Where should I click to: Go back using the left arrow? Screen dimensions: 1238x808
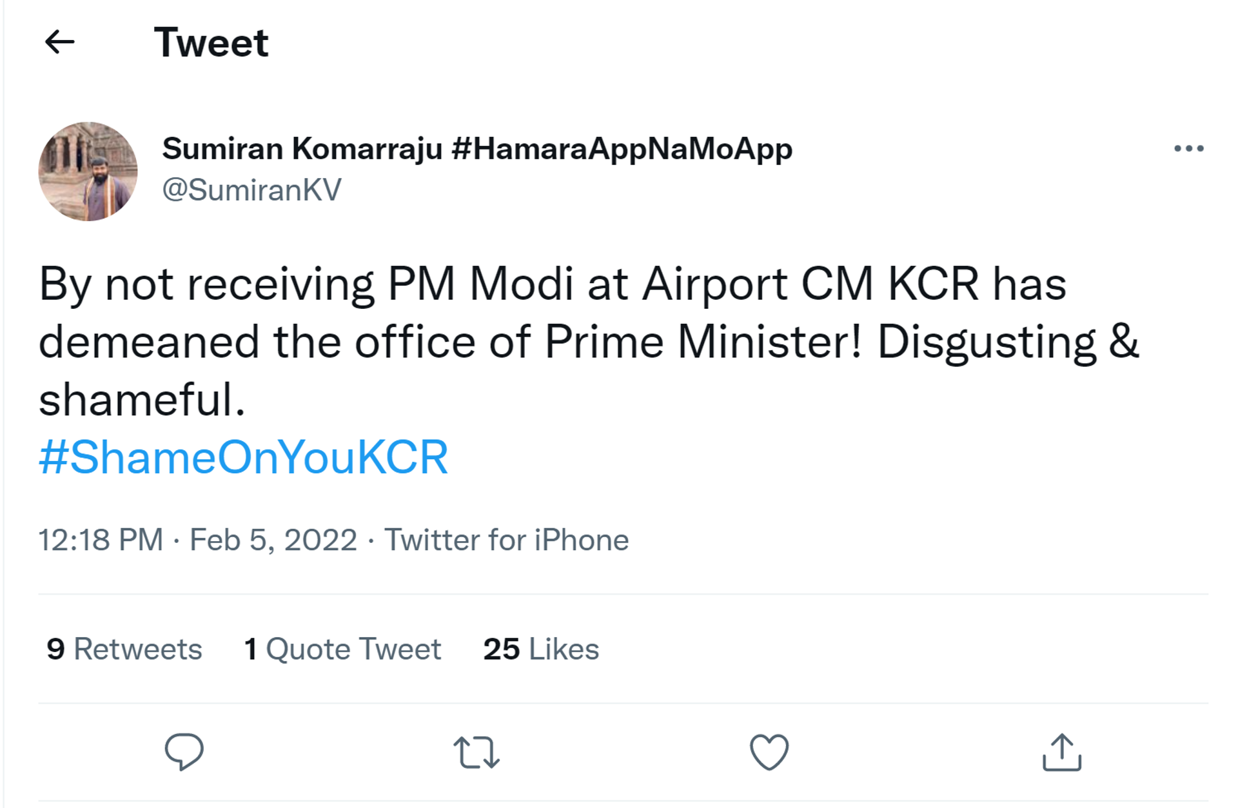coord(59,43)
